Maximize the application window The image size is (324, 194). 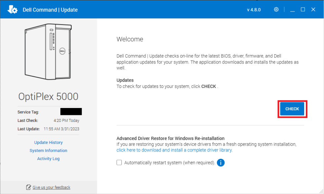point(303,10)
